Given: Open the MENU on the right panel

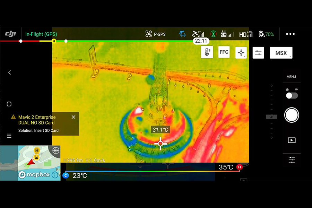Looking at the screenshot, I should coord(291,77).
